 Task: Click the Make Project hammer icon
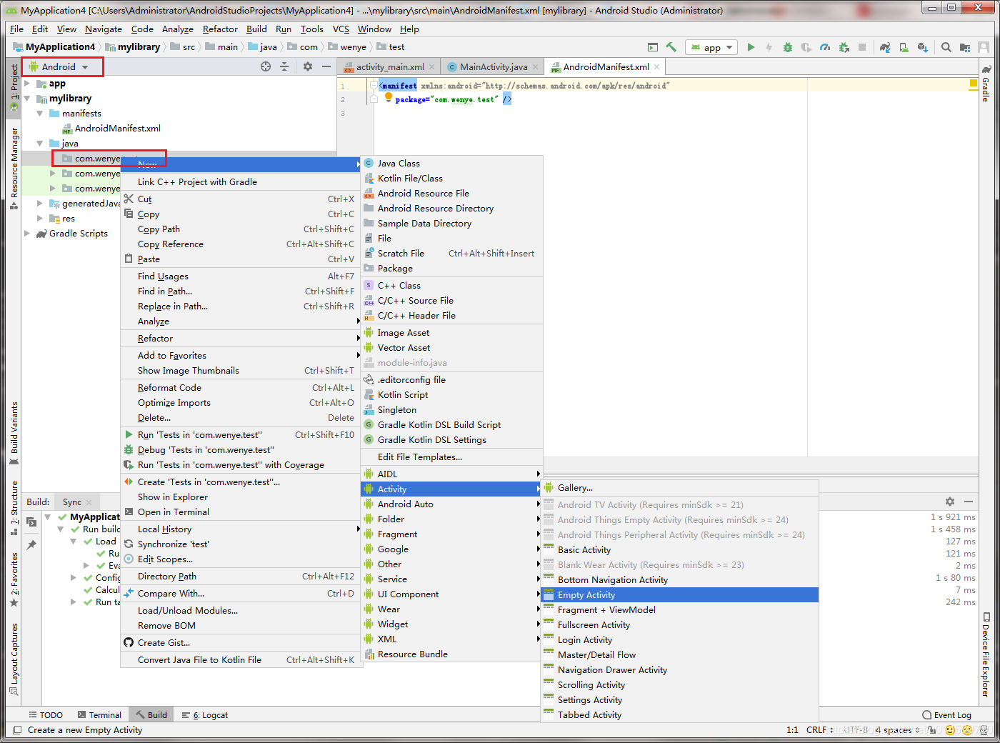click(x=671, y=47)
